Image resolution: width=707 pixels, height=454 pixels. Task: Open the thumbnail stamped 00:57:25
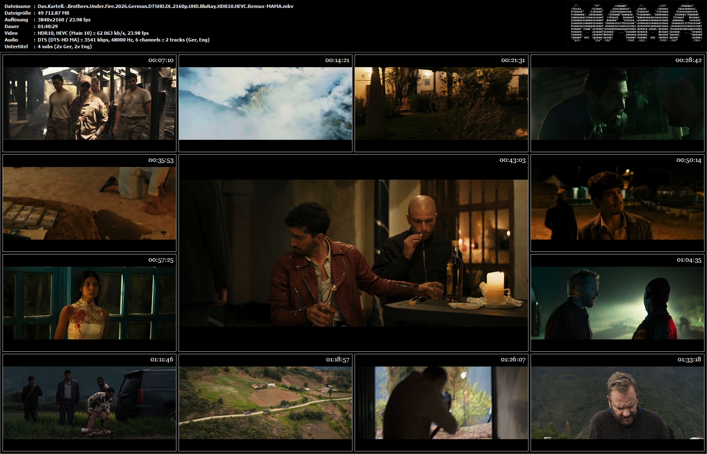click(x=89, y=303)
